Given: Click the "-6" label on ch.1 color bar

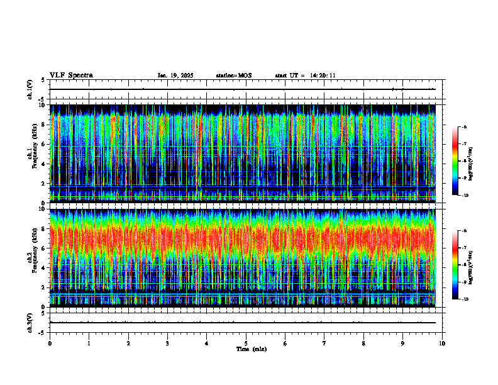Looking at the screenshot, I should (x=464, y=127).
